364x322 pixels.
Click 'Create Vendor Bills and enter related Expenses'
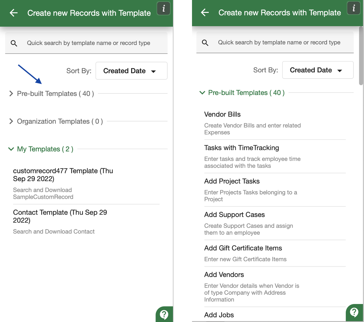(253, 129)
